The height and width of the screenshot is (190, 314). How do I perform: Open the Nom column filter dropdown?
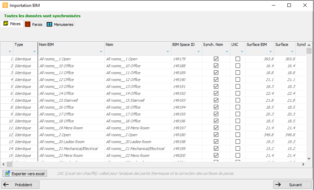[168, 52]
